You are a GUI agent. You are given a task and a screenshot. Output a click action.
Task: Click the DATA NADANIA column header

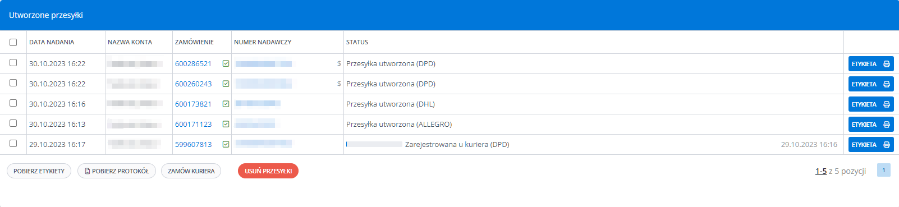(52, 42)
